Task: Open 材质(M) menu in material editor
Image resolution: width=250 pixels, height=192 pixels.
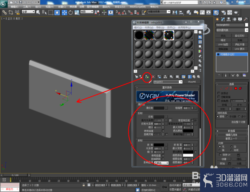Action: tap(149, 27)
